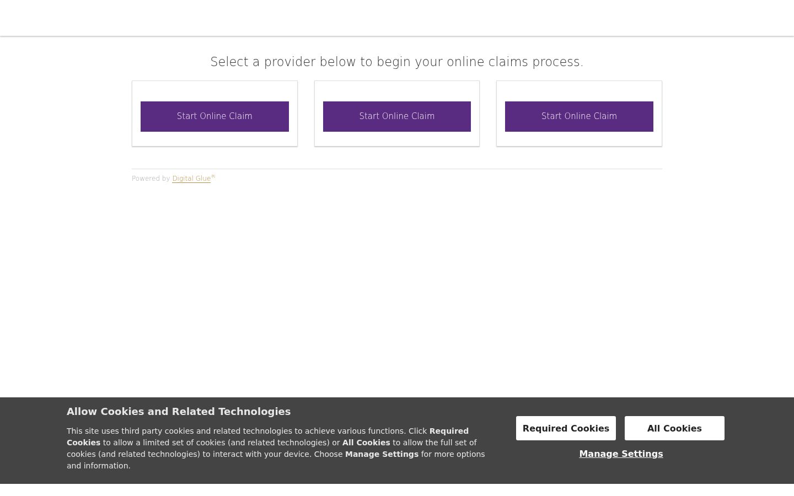Open the Digital Glue link

coord(191,179)
